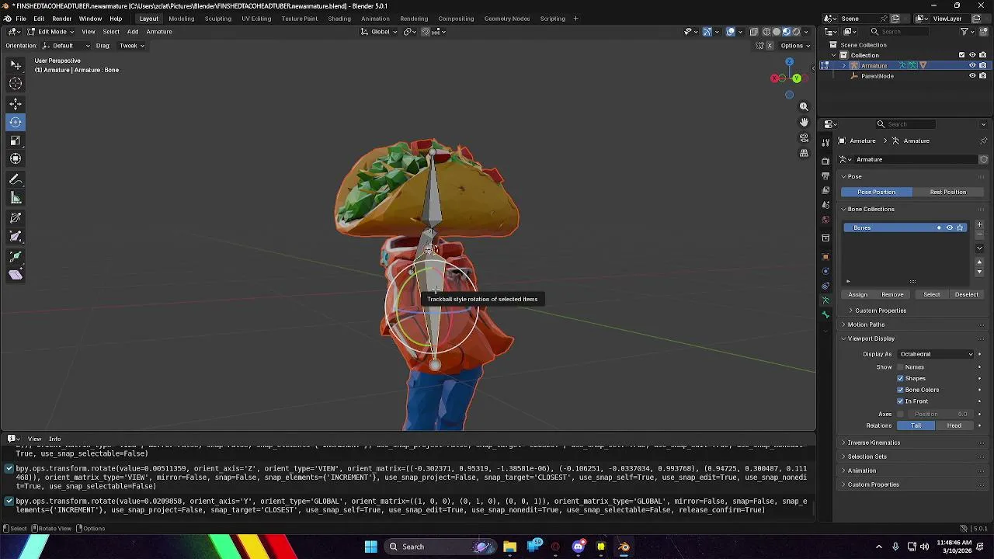Toggle camera view icon in viewport
Image resolution: width=994 pixels, height=559 pixels.
click(x=804, y=137)
